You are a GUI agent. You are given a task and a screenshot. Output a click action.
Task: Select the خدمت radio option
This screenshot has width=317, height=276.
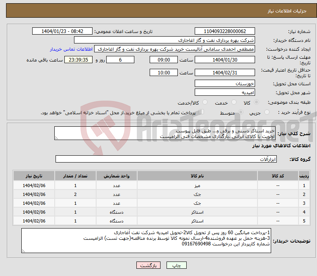233,103
